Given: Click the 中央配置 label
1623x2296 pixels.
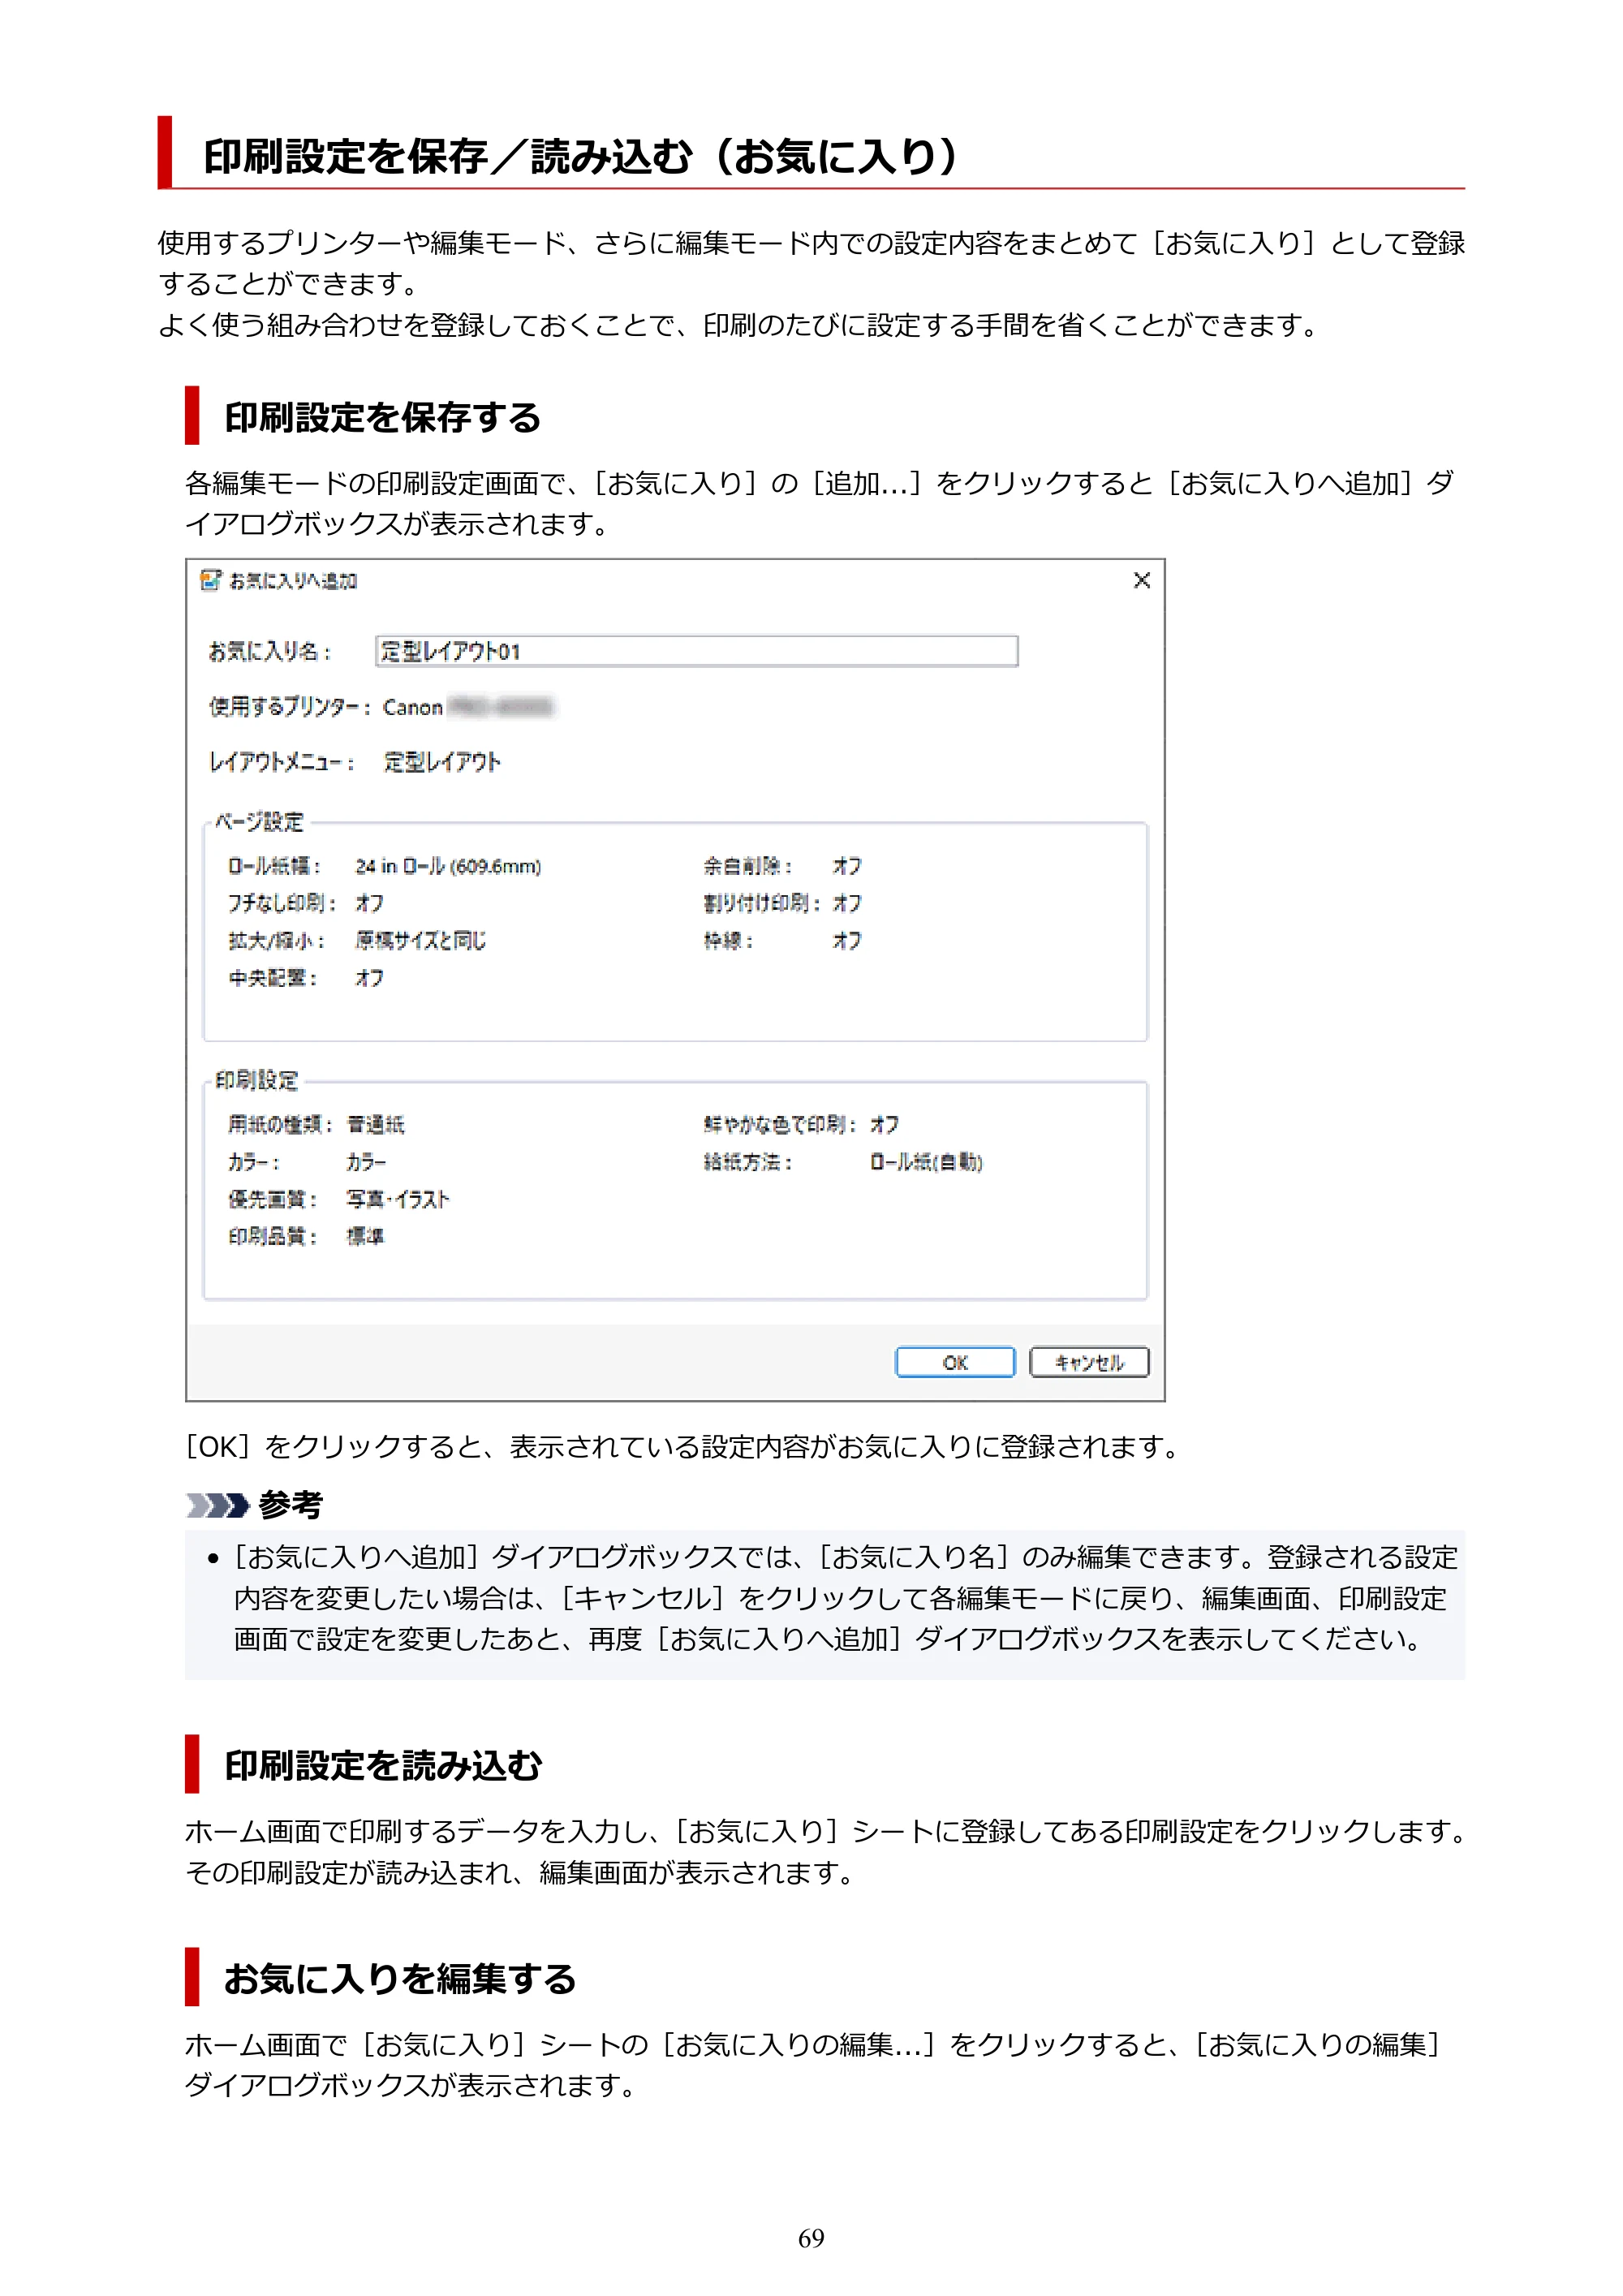Looking at the screenshot, I should pos(273,978).
